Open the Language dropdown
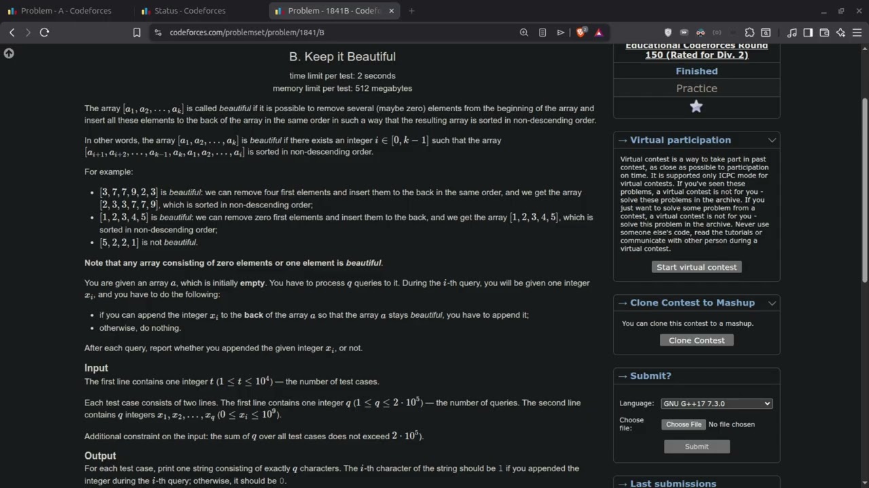This screenshot has width=869, height=488. pos(716,403)
